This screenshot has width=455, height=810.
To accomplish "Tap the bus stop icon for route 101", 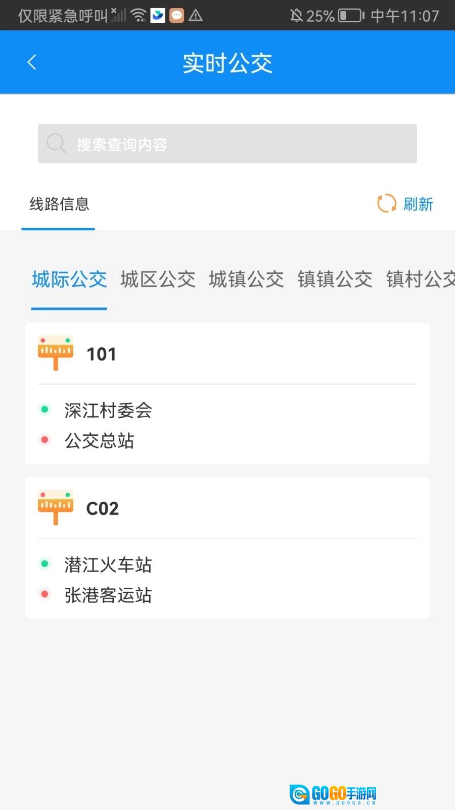I will [x=56, y=353].
